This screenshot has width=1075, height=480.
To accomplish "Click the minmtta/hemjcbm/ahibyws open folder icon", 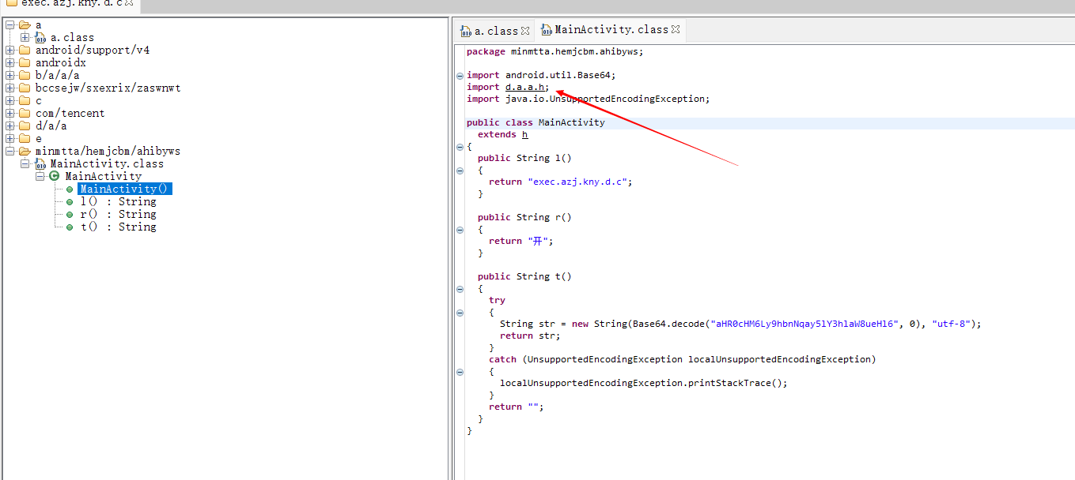I will [25, 151].
